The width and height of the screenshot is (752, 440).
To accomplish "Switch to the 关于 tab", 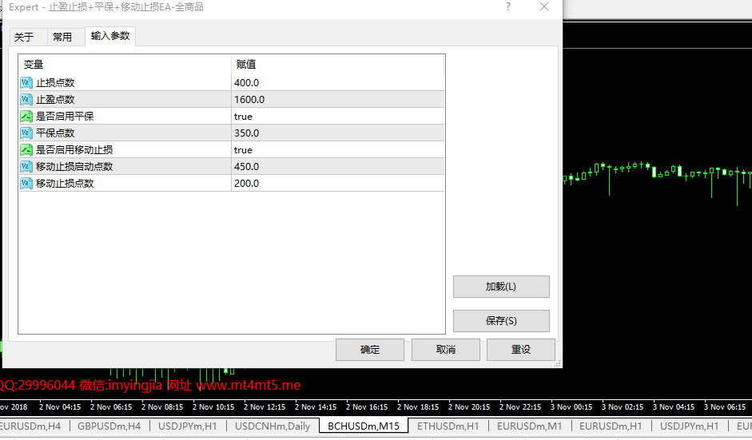I will point(24,37).
